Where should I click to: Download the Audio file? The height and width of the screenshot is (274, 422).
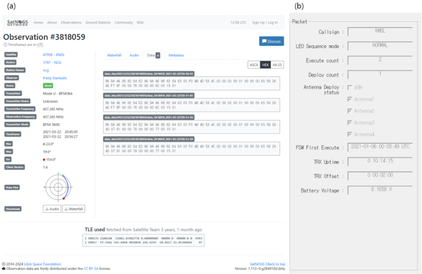(52, 209)
